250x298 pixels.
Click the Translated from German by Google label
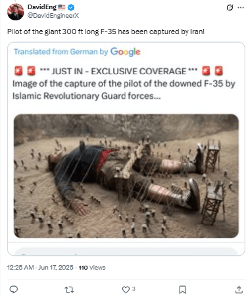pyautogui.click(x=77, y=52)
